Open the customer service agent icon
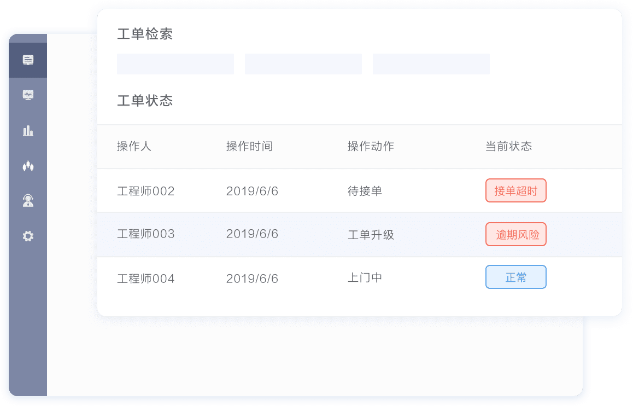 pos(28,201)
